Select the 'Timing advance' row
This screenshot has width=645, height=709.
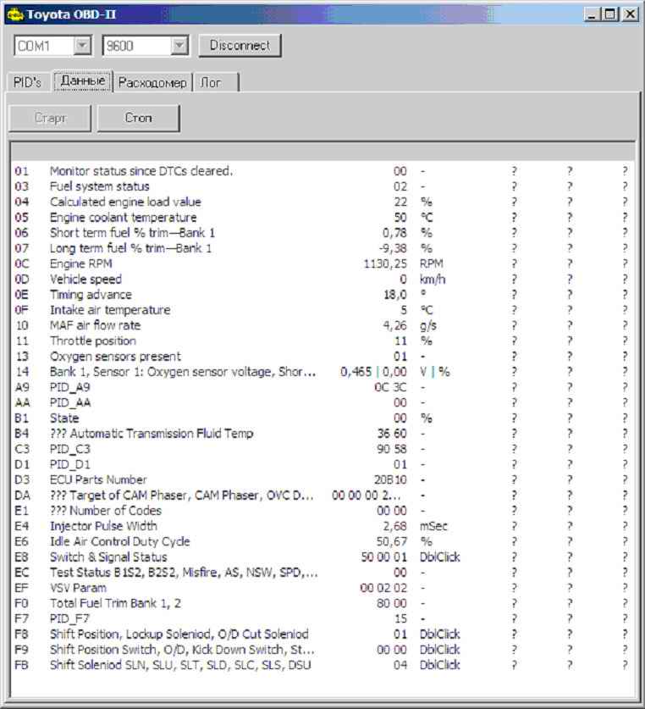click(322, 295)
